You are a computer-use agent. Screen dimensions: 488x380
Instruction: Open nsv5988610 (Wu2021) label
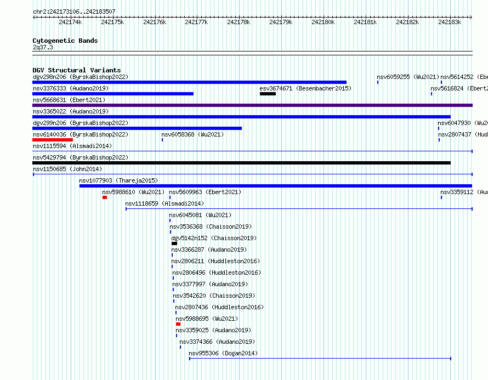point(133,192)
